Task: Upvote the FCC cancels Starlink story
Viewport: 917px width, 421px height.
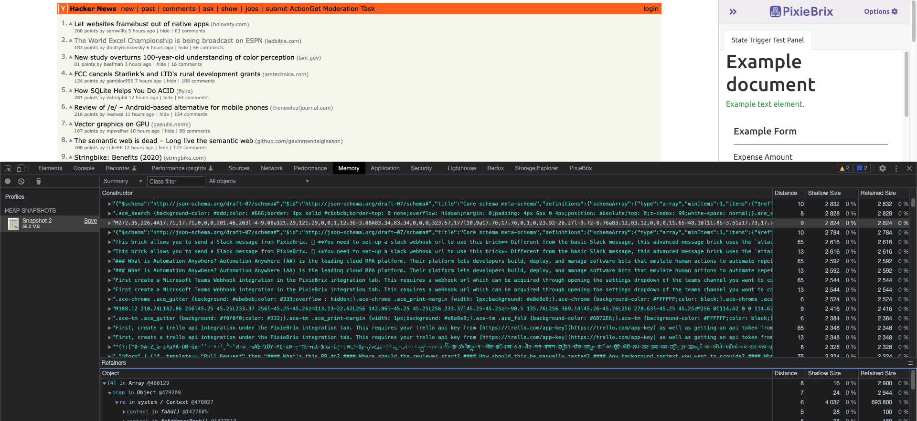Action: [71, 73]
